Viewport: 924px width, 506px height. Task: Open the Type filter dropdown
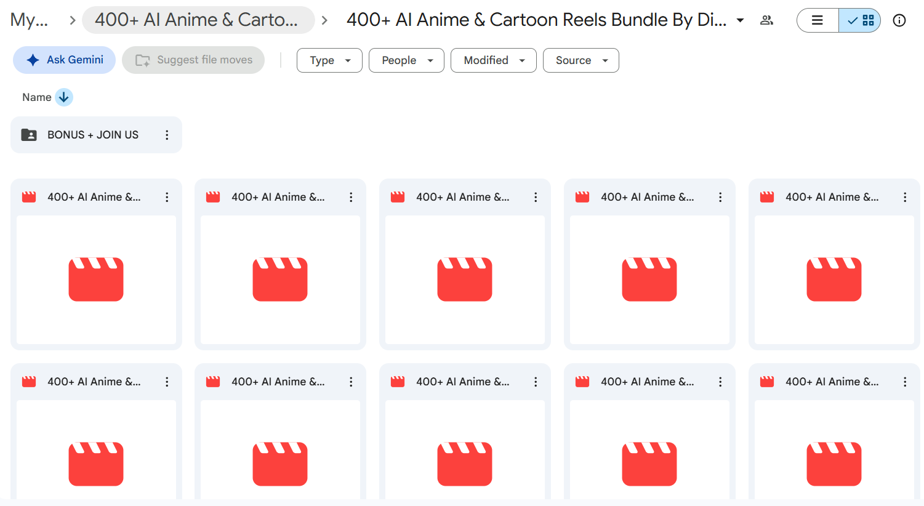[x=329, y=60]
